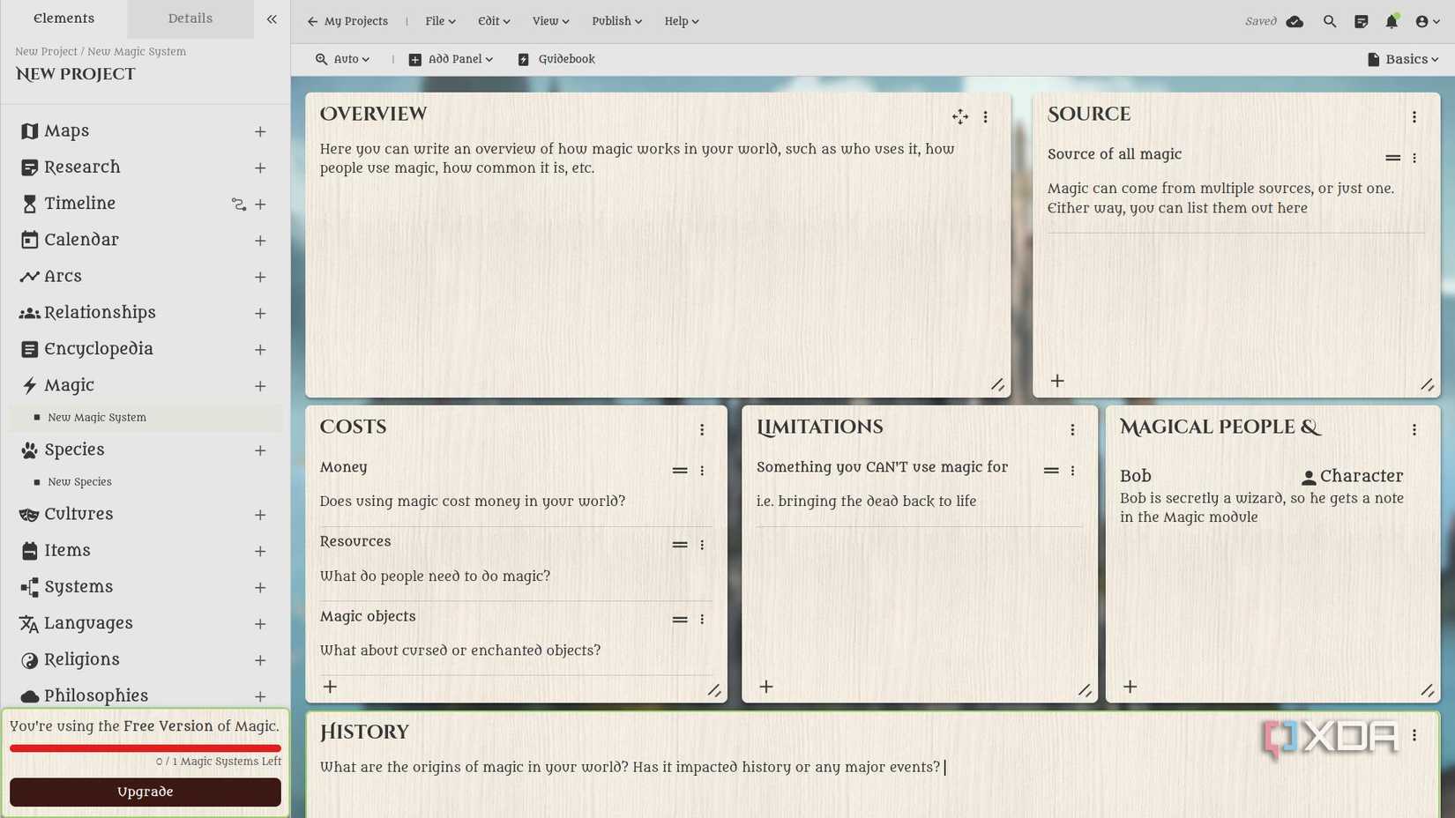
Task: Add a new Magic system
Action: pos(260,386)
